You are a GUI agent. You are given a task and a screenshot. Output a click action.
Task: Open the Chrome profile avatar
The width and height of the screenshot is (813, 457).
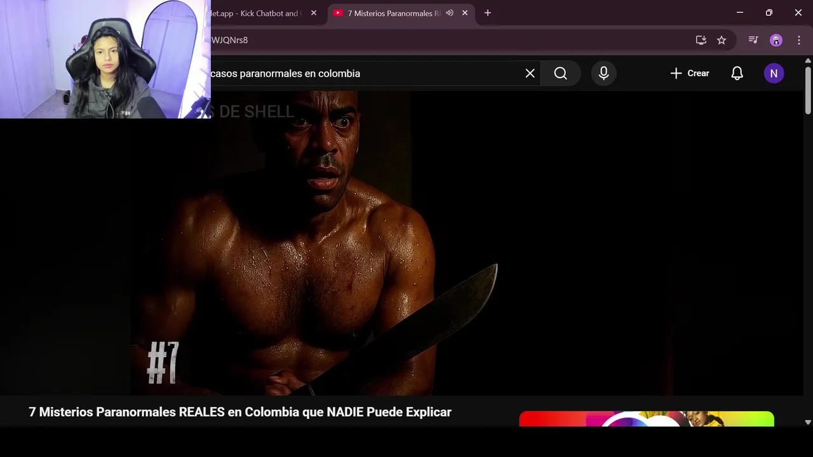776,40
